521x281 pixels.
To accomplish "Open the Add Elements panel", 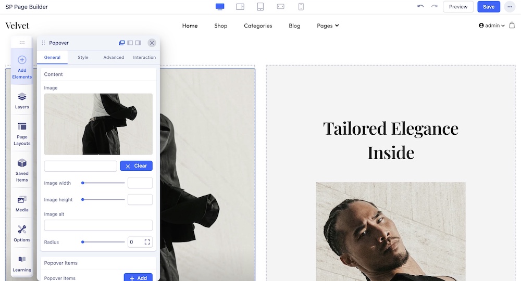I will tap(22, 67).
